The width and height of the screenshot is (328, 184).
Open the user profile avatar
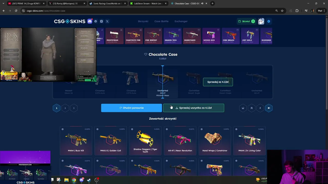point(261,21)
